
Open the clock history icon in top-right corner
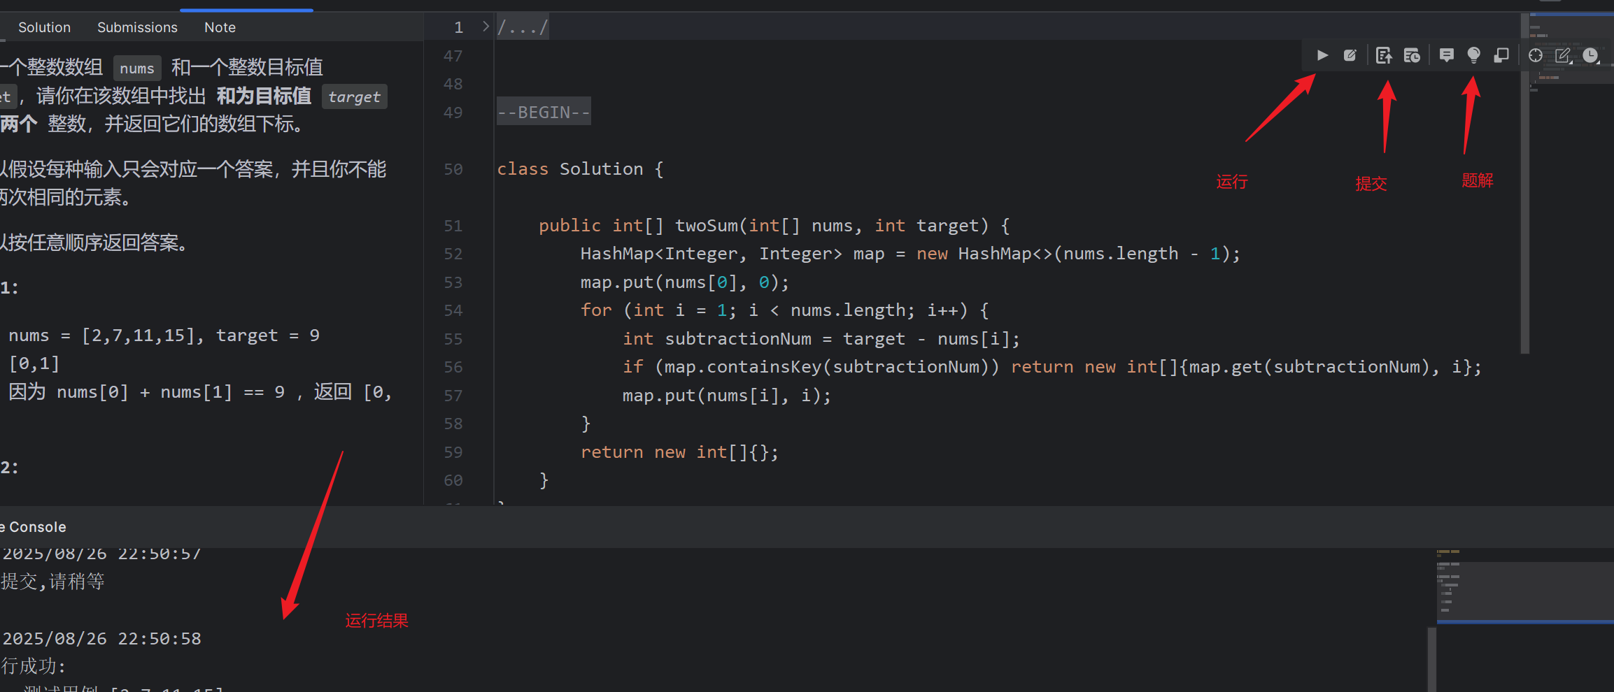1591,55
